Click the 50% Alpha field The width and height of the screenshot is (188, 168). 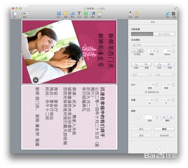(x=167, y=51)
